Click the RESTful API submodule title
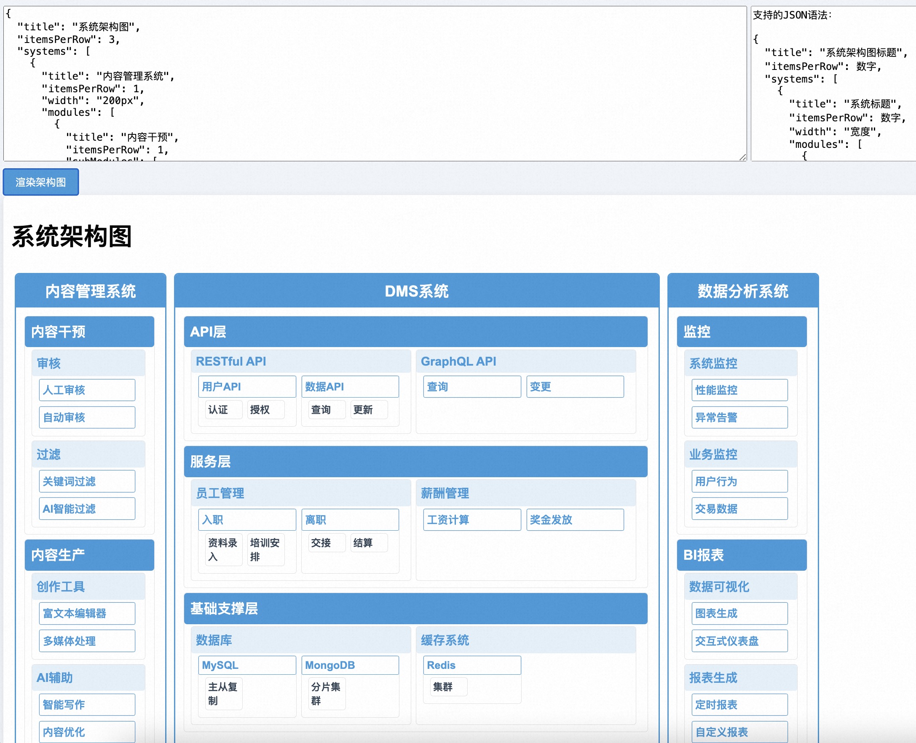This screenshot has width=916, height=743. coord(301,362)
